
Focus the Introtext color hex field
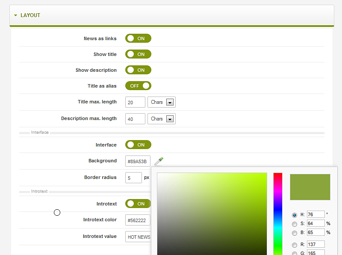138,220
